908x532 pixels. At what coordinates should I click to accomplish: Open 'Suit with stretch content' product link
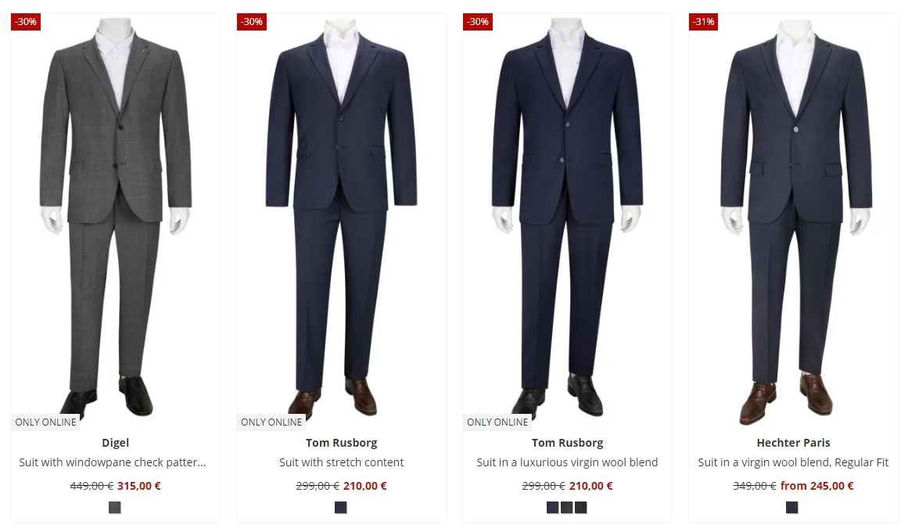click(341, 462)
